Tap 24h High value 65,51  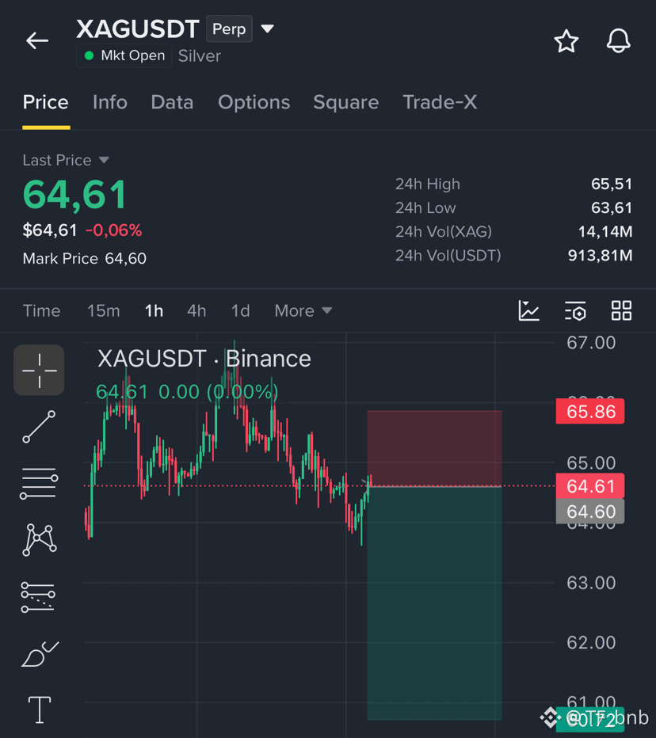coord(612,184)
